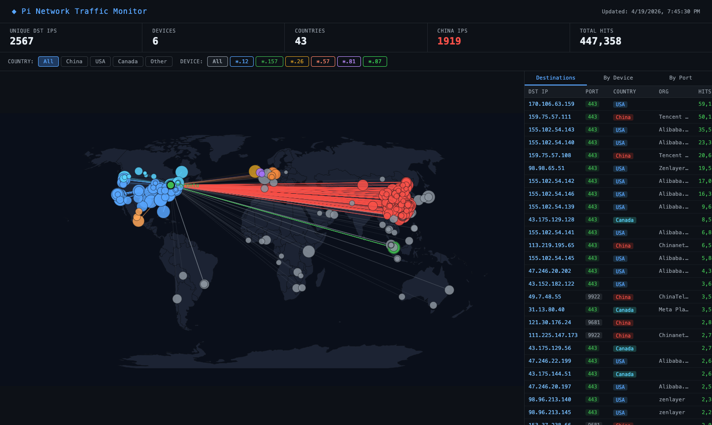Sort by ORG column header
This screenshot has height=425, width=712.
pos(664,91)
